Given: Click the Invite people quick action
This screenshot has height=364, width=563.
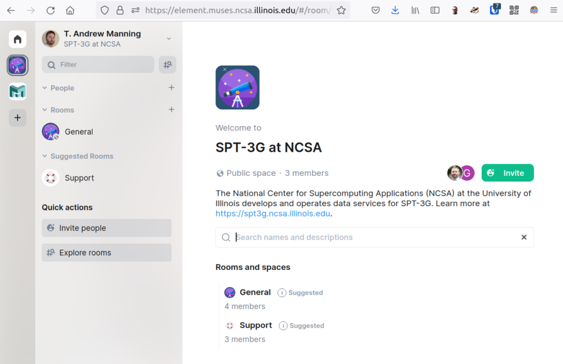Looking at the screenshot, I should click(x=107, y=228).
